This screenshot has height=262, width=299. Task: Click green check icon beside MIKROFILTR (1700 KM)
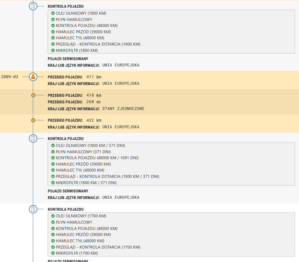(53, 253)
